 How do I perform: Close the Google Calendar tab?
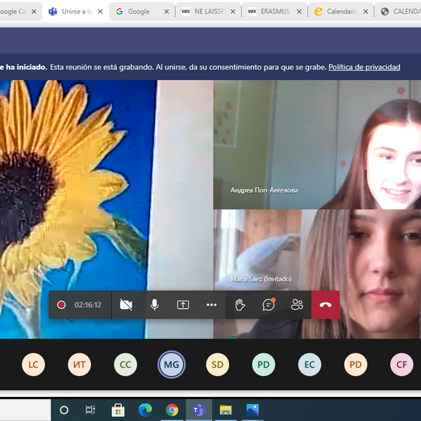(x=34, y=11)
